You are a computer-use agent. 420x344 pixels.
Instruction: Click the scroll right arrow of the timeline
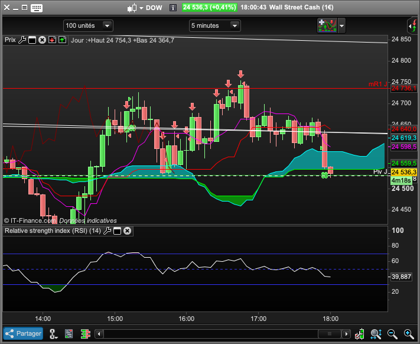(346, 334)
